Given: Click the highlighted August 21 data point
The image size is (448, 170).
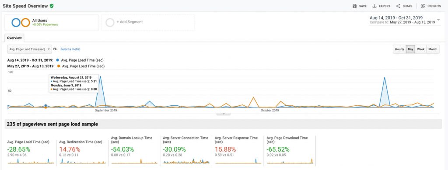Looking at the screenshot, I should tap(45, 105).
